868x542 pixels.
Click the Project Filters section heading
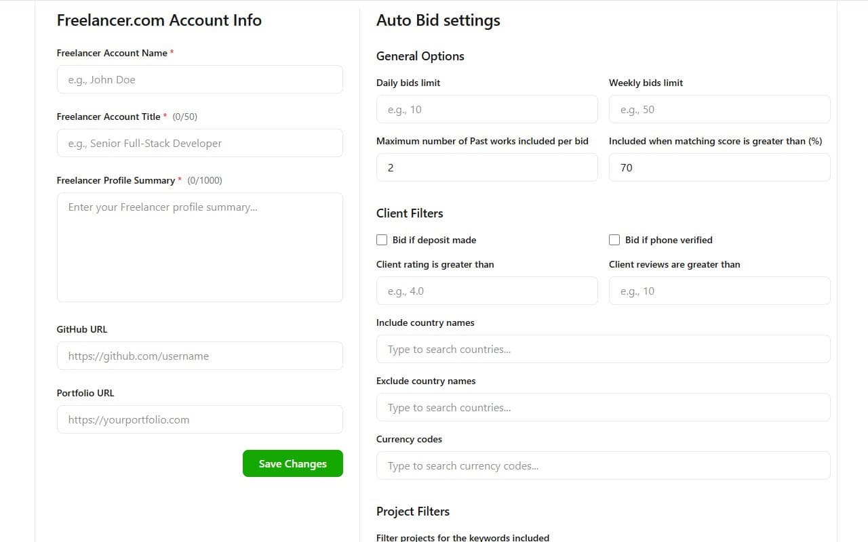coord(412,512)
